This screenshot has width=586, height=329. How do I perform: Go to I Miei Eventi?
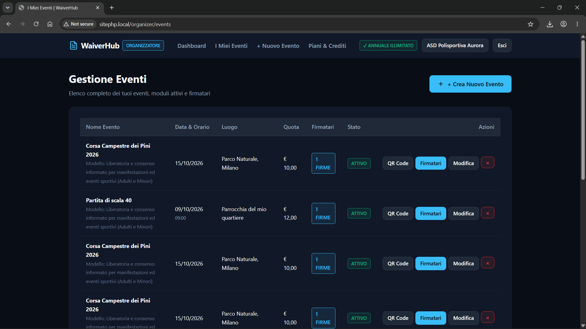(231, 46)
